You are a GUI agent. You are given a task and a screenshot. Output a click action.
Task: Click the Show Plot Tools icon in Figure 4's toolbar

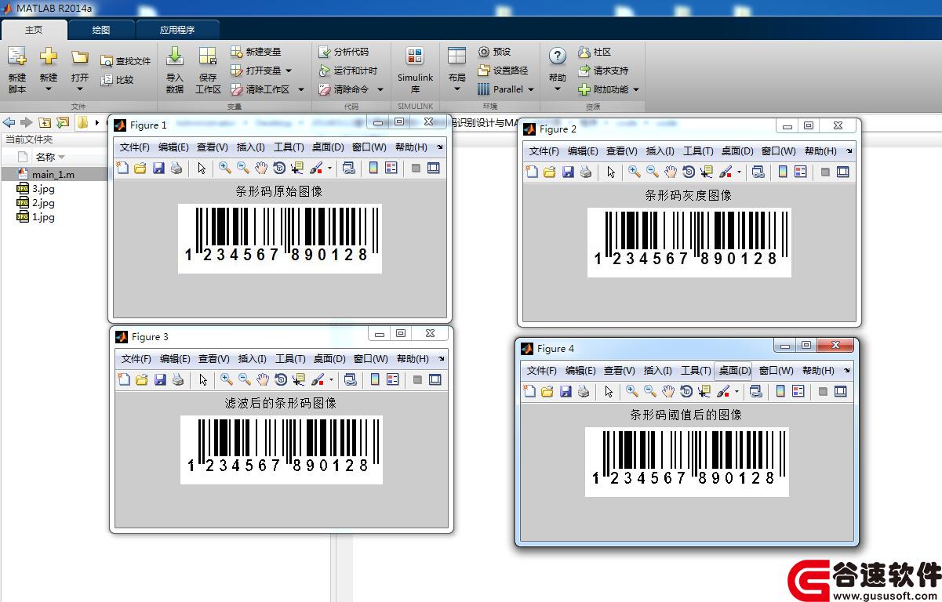pos(840,391)
